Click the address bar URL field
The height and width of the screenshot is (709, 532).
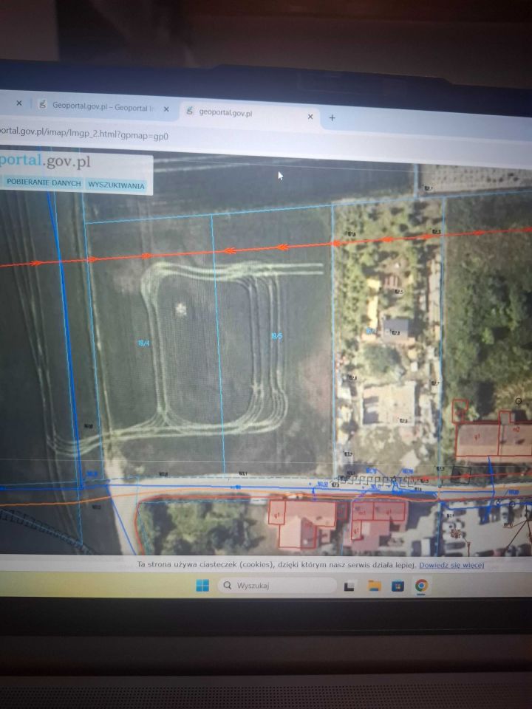(x=84, y=134)
